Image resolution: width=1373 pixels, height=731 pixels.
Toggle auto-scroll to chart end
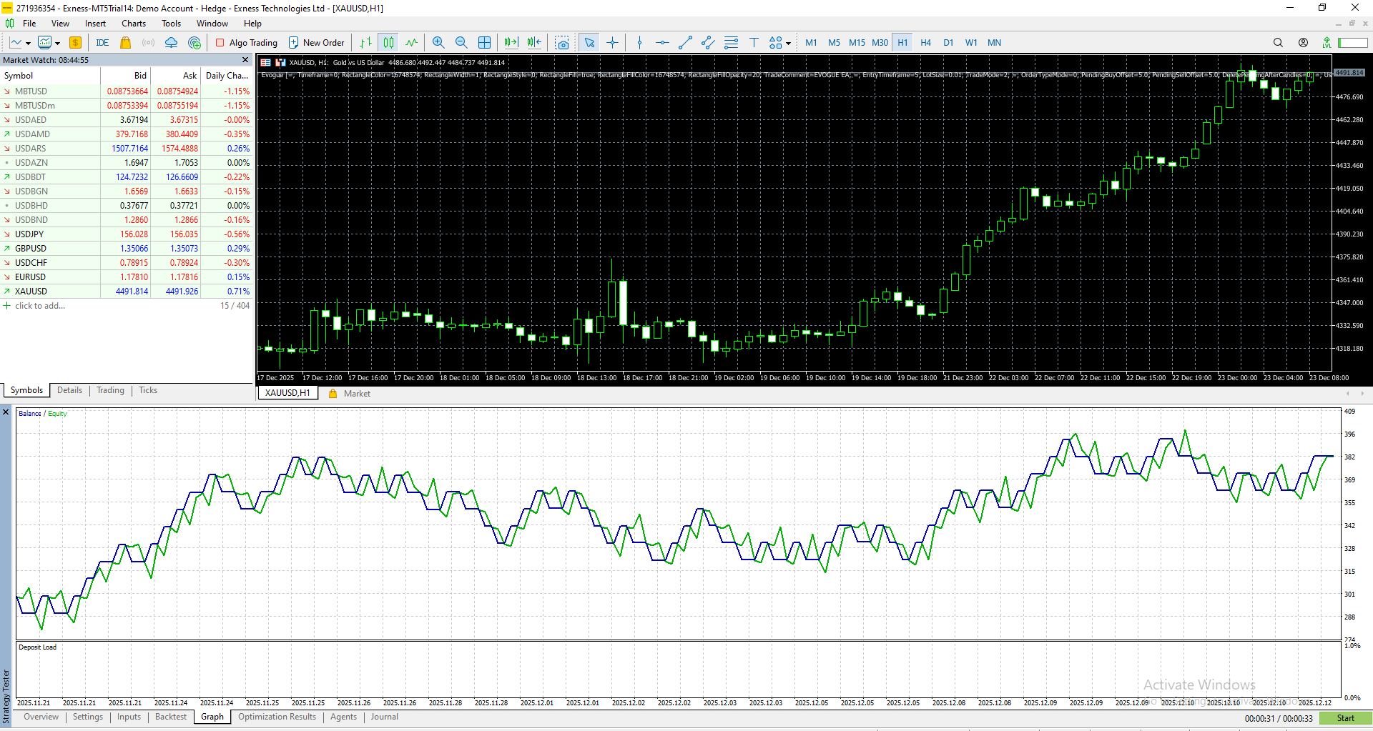point(511,42)
